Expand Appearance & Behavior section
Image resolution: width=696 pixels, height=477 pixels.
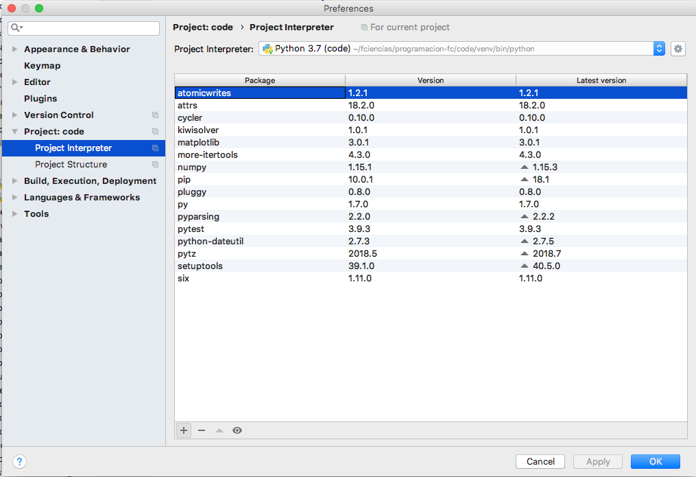tap(14, 49)
